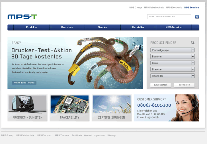Expand the Hersteller dropdown in Product Finder
This screenshot has height=155, width=207.
[173, 76]
